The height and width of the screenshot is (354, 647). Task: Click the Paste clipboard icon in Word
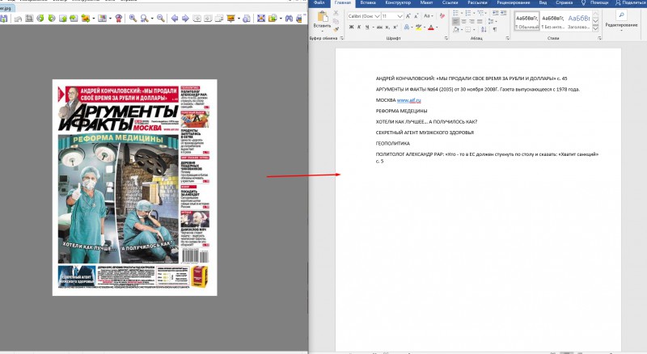pos(322,16)
